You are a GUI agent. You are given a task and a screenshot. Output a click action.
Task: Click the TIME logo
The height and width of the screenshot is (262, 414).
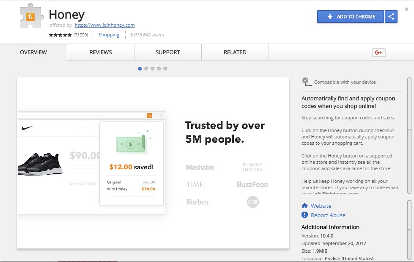195,185
